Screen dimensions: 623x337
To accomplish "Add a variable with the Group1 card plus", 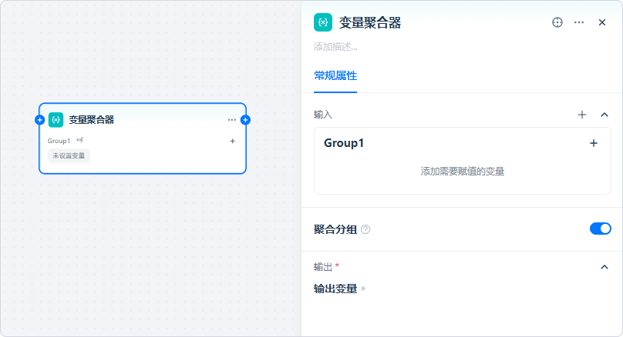I will pyautogui.click(x=593, y=143).
